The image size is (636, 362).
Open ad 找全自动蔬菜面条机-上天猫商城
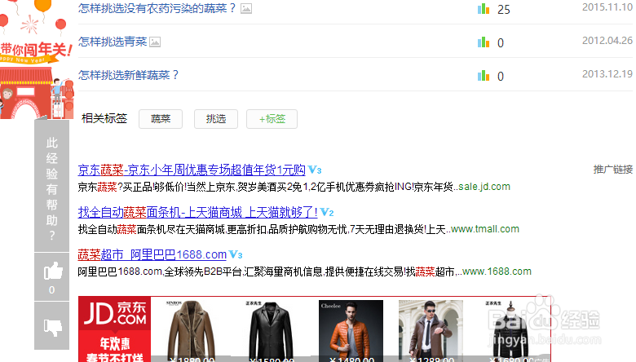click(197, 212)
